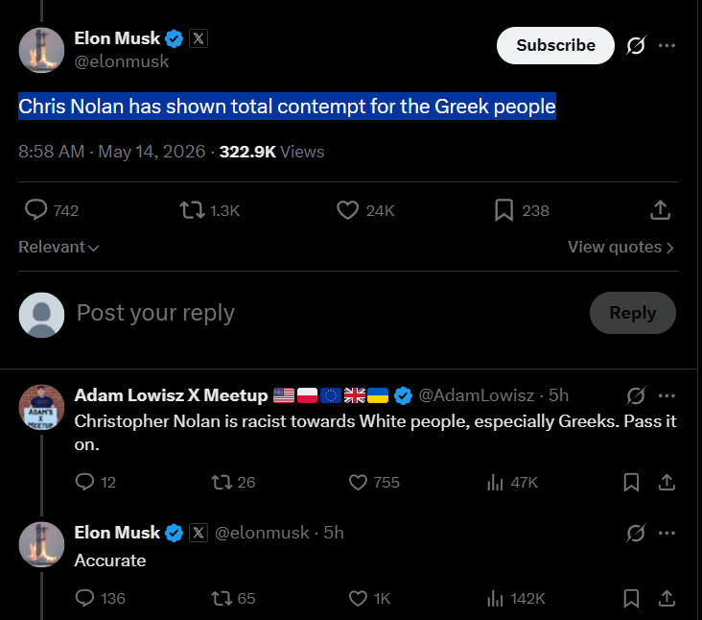
Task: Repost the main Elon Musk post
Action: [192, 209]
